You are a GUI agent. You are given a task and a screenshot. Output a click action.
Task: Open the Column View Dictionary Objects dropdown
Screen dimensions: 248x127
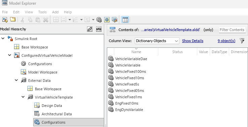coord(157,41)
